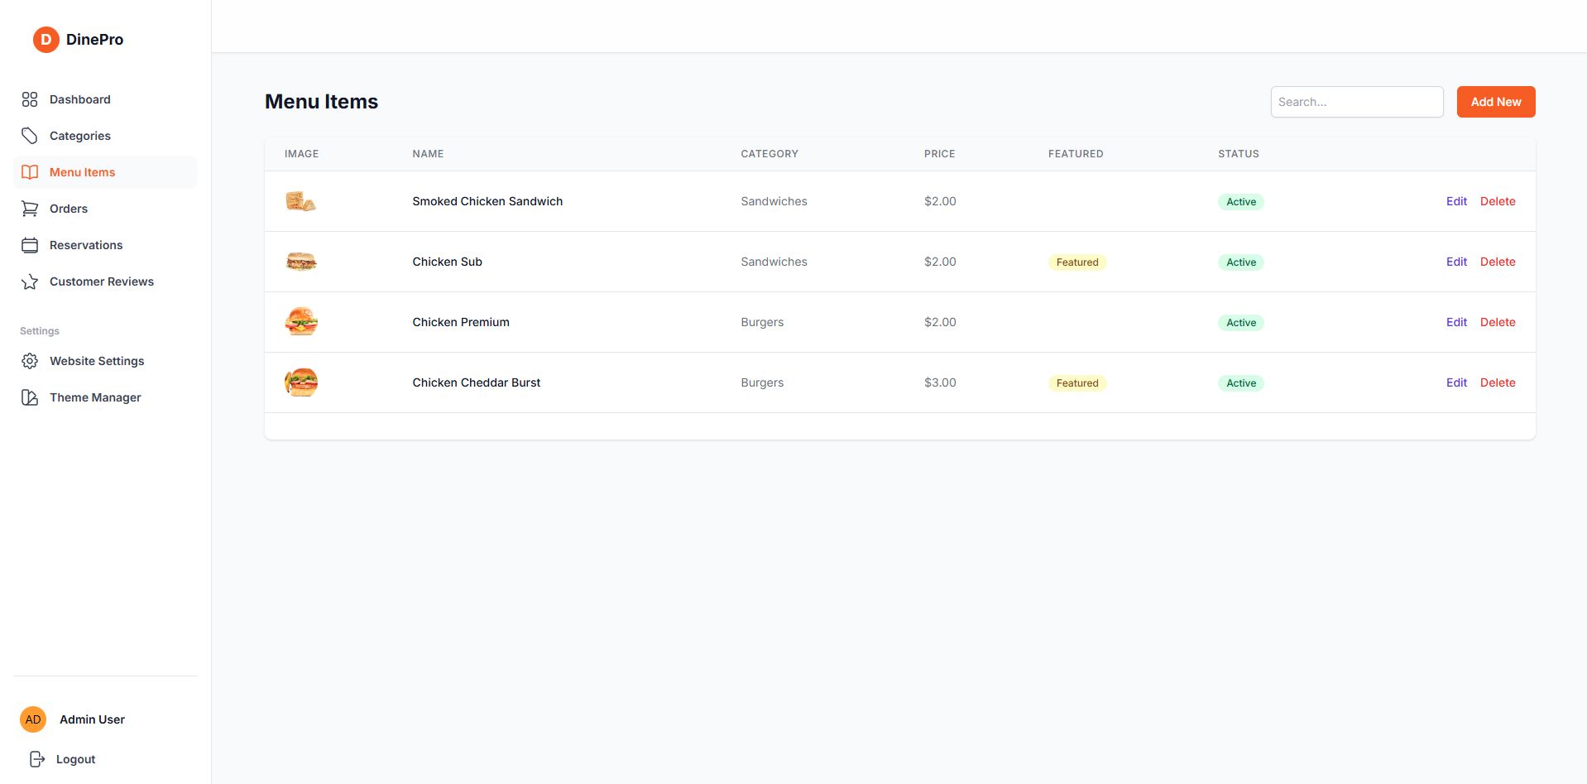Edit the Chicken Cheddar Burst item
The image size is (1587, 784).
[1456, 382]
